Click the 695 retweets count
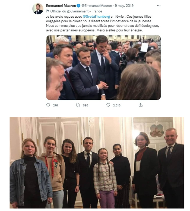Viewport: 190px width, 211px height. tap(85, 105)
